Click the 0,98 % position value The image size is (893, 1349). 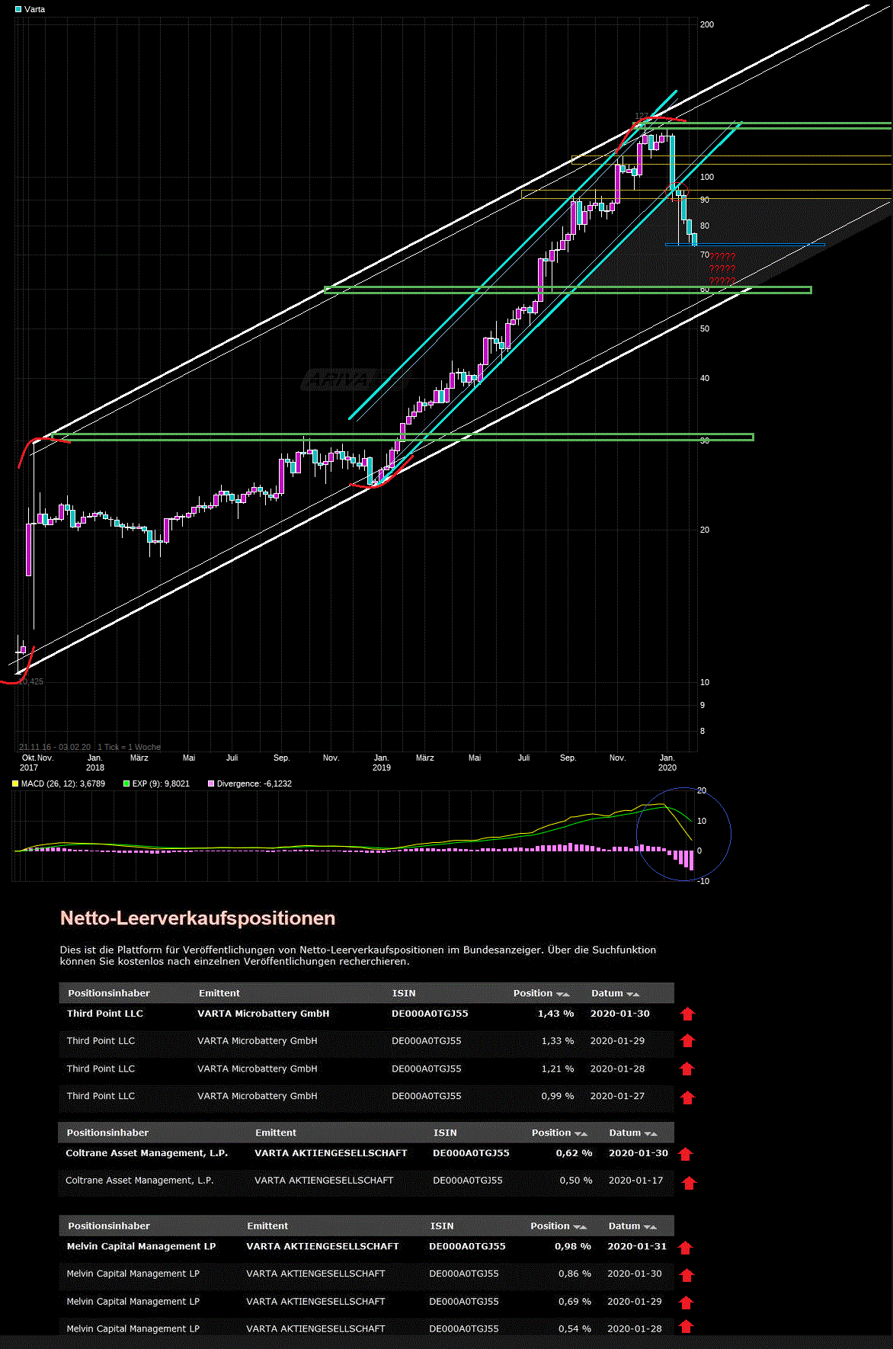573,1246
